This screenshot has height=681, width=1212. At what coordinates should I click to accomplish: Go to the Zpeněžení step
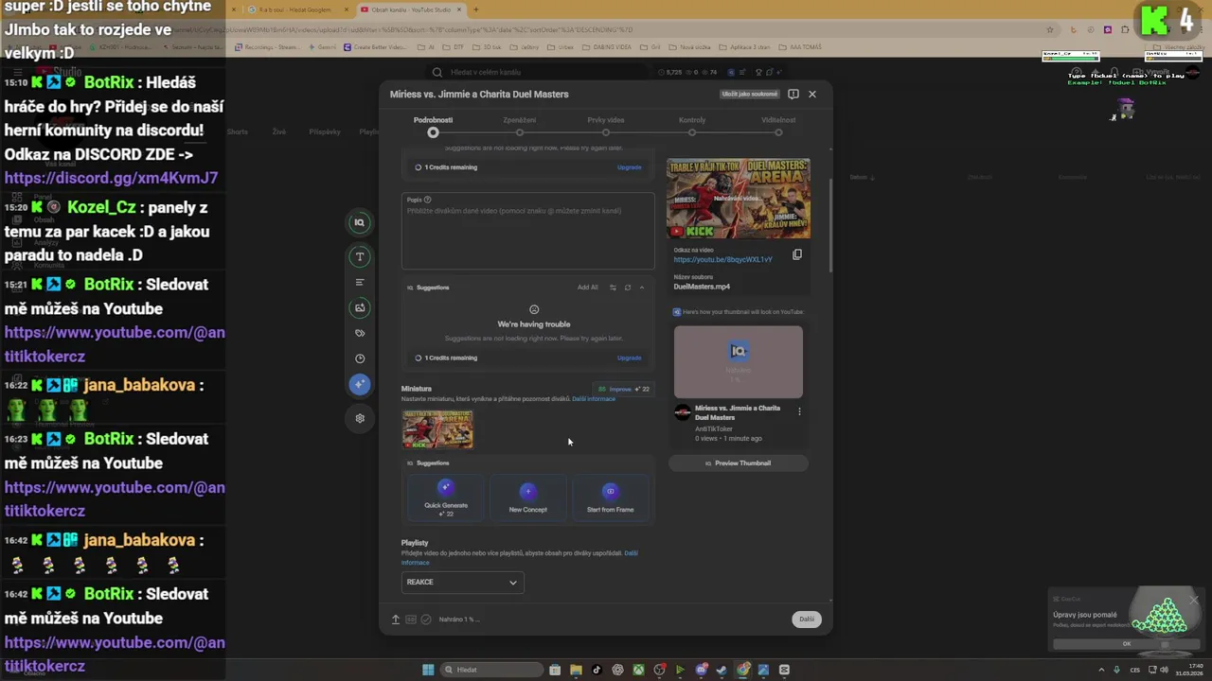519,126
